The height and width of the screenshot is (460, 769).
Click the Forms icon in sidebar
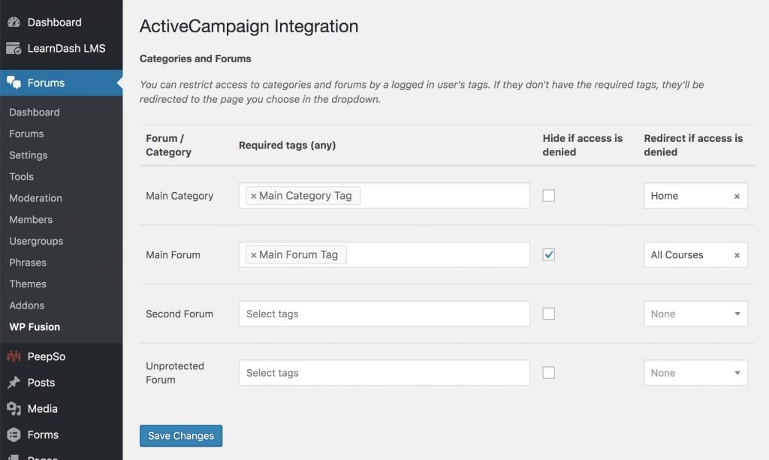coord(14,434)
